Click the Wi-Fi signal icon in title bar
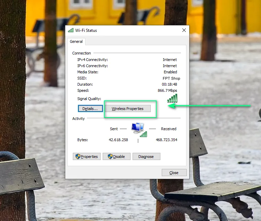The height and width of the screenshot is (221, 261). (x=71, y=30)
